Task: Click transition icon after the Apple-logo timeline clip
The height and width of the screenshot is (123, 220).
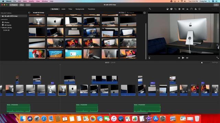Action: [x=78, y=90]
